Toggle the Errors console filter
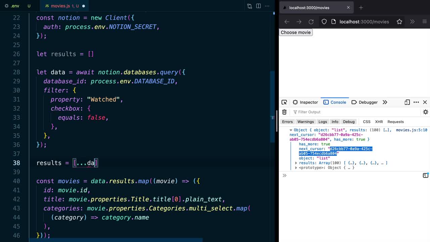The image size is (430, 242). pos(287,122)
